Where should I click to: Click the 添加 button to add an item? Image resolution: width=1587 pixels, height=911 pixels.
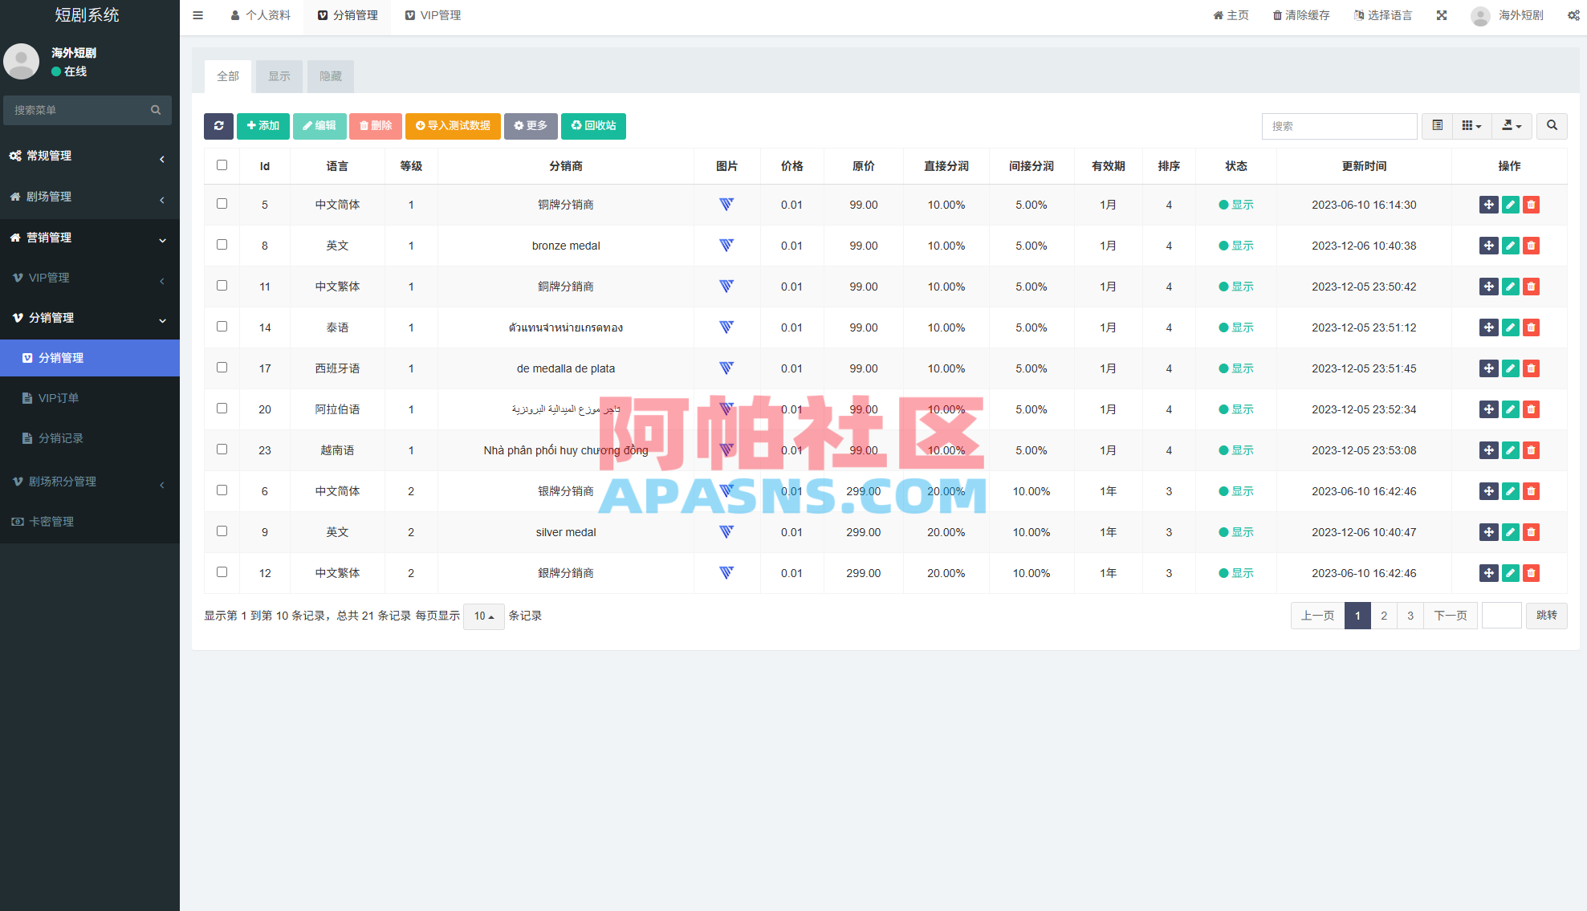pyautogui.click(x=262, y=126)
